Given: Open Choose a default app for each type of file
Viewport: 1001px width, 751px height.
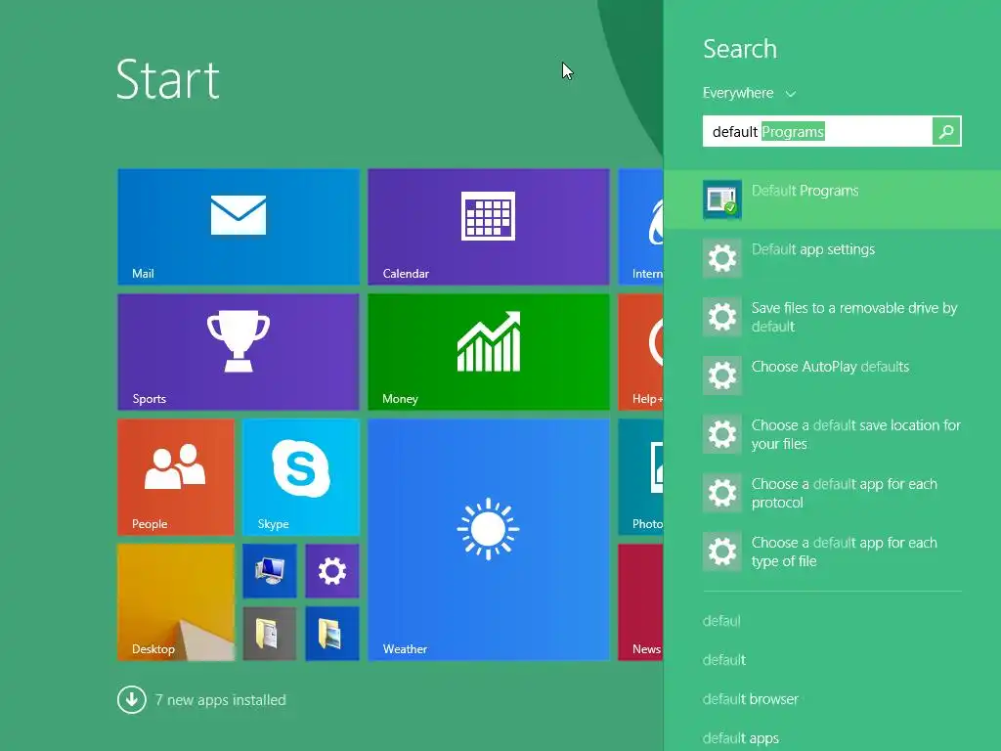Looking at the screenshot, I should click(833, 552).
